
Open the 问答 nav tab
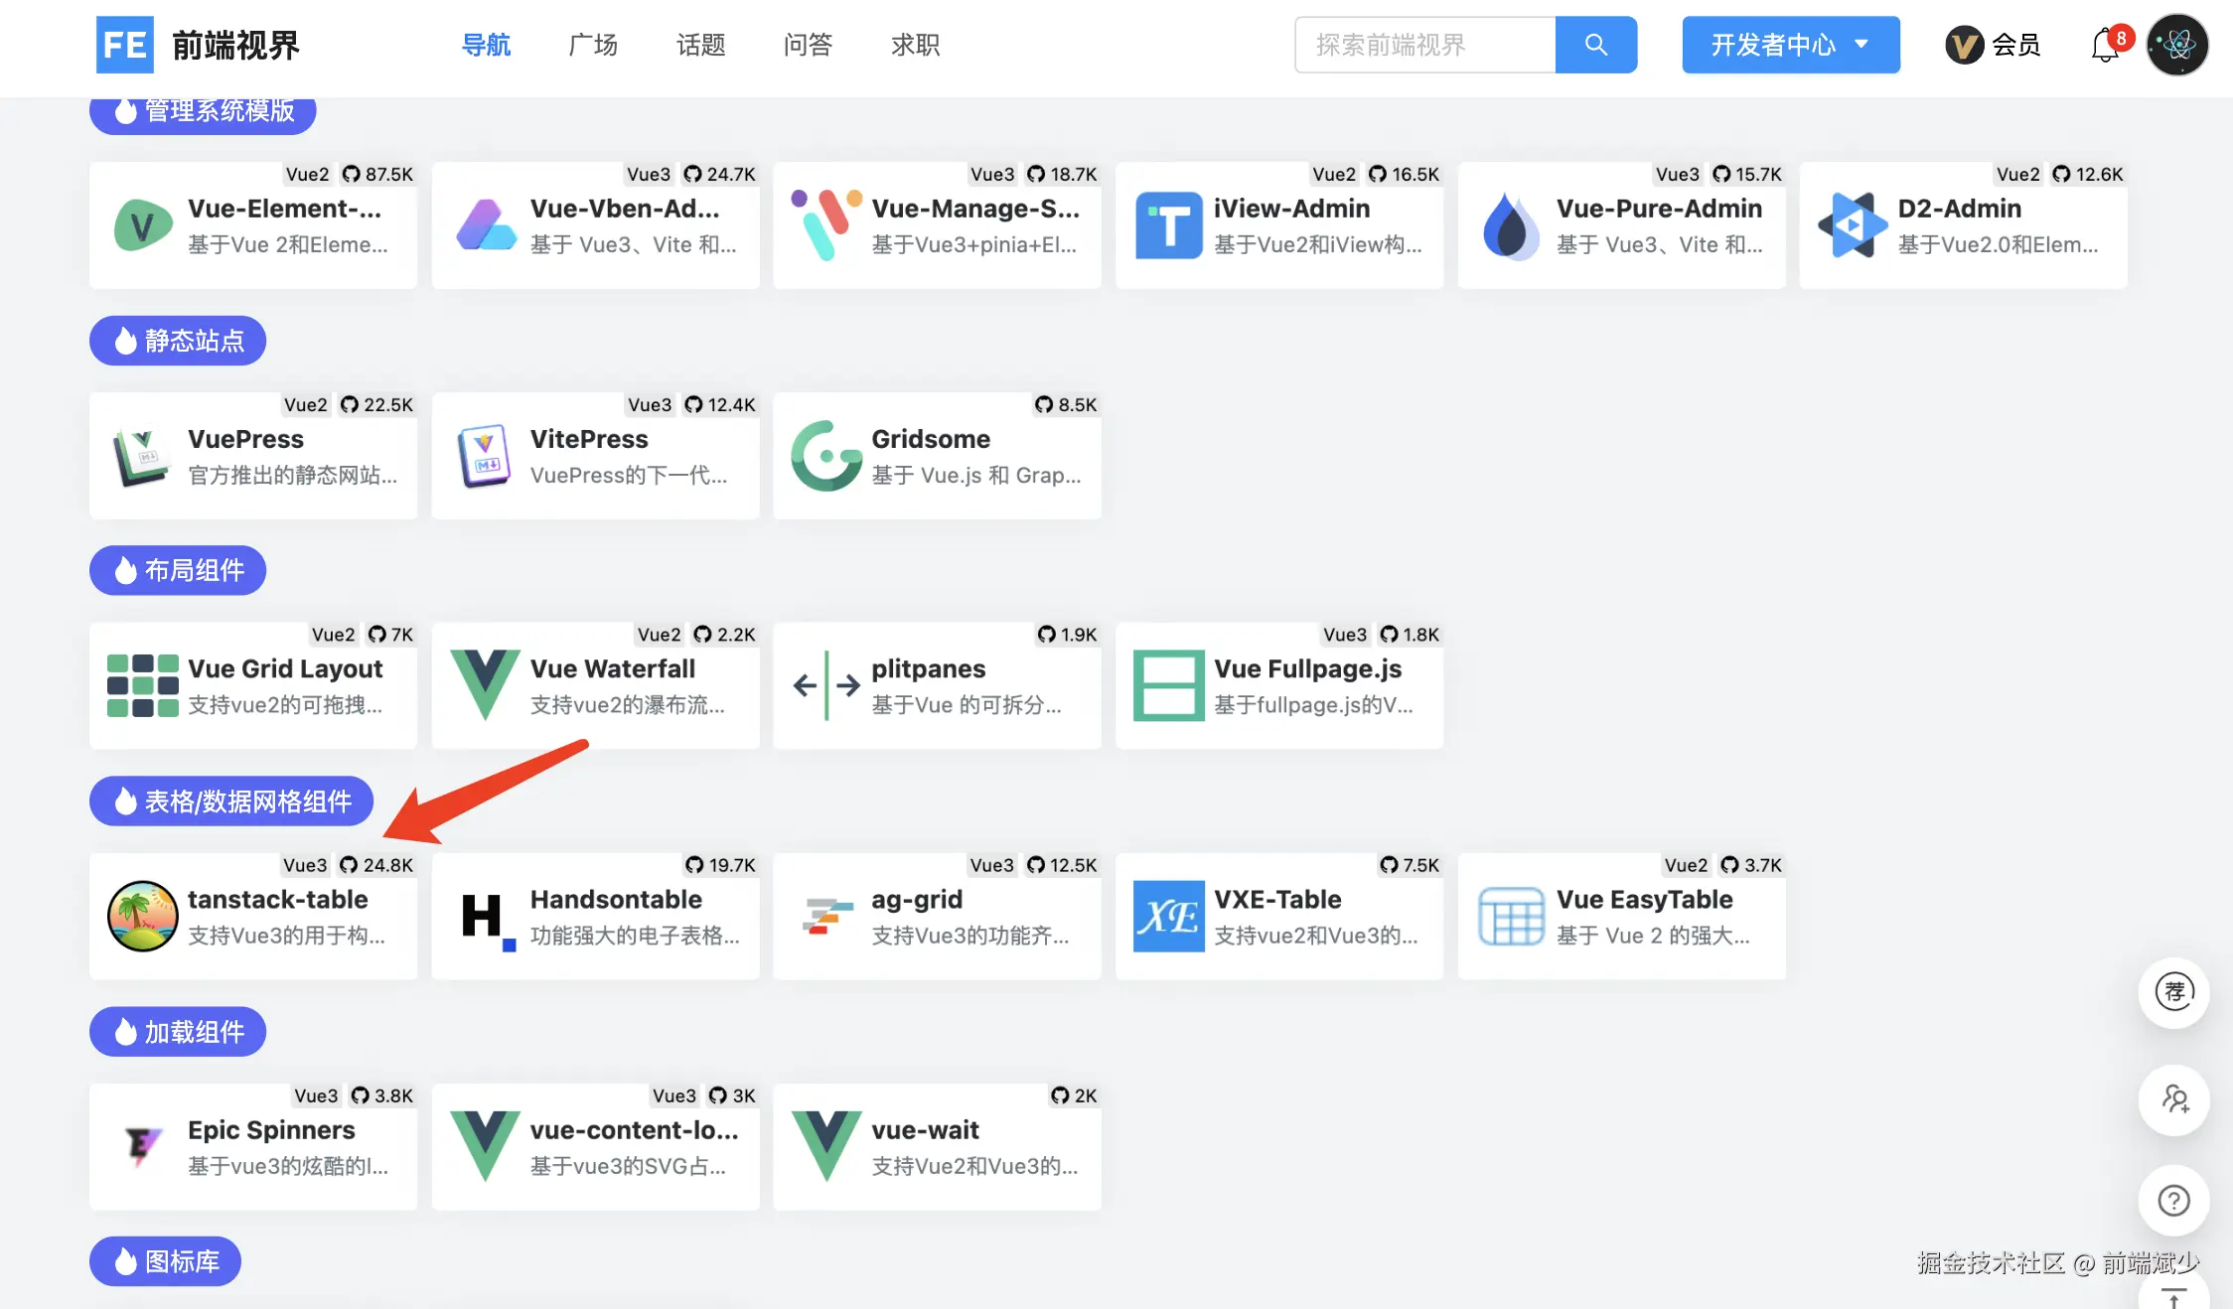pyautogui.click(x=808, y=45)
